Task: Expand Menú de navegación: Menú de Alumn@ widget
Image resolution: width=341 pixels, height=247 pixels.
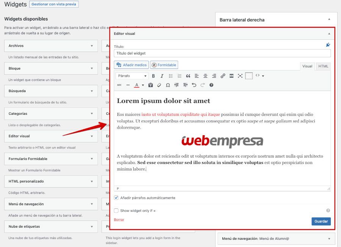Action: click(x=329, y=239)
